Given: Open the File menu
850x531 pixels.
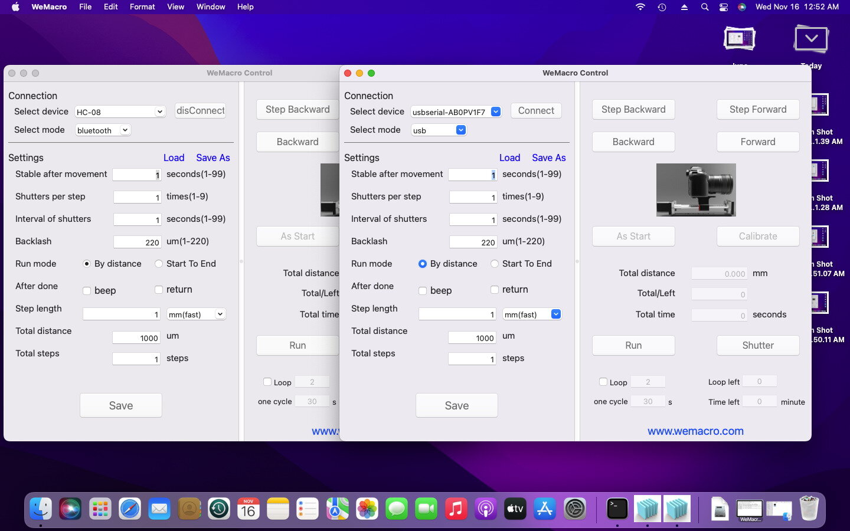Looking at the screenshot, I should coord(86,7).
